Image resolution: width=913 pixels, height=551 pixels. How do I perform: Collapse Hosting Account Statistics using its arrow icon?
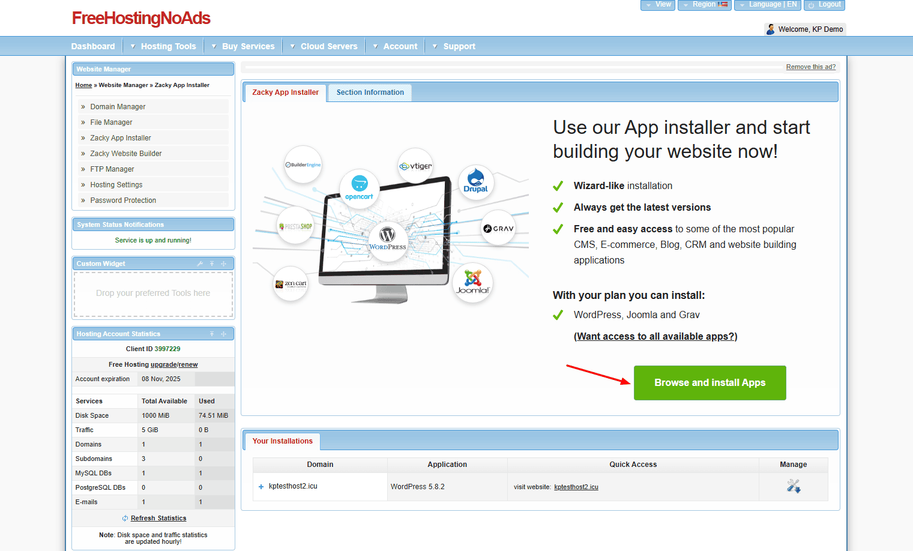click(212, 334)
